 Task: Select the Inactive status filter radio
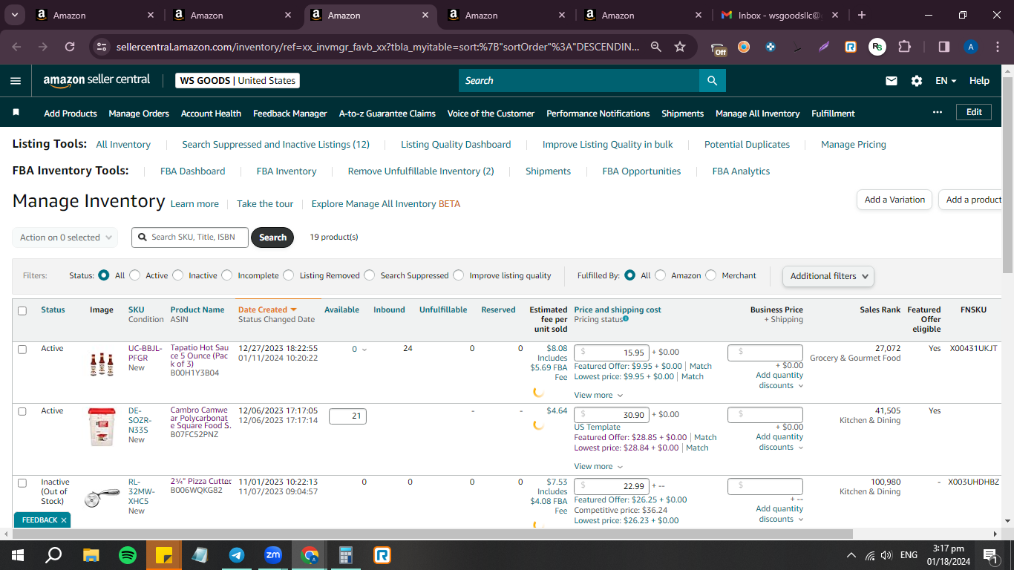click(x=177, y=275)
